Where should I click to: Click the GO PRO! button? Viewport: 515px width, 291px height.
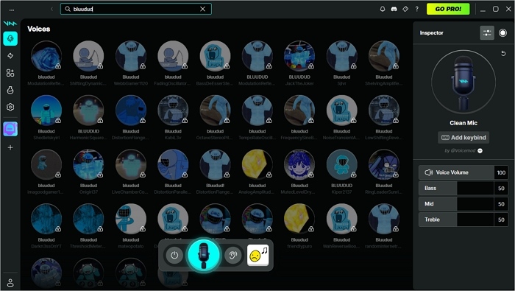448,9
